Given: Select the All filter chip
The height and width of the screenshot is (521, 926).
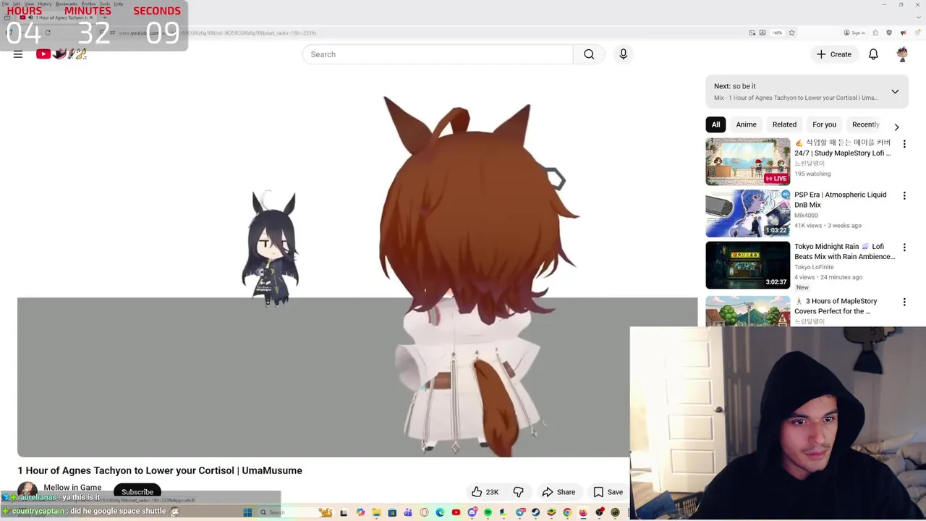Looking at the screenshot, I should 715,124.
